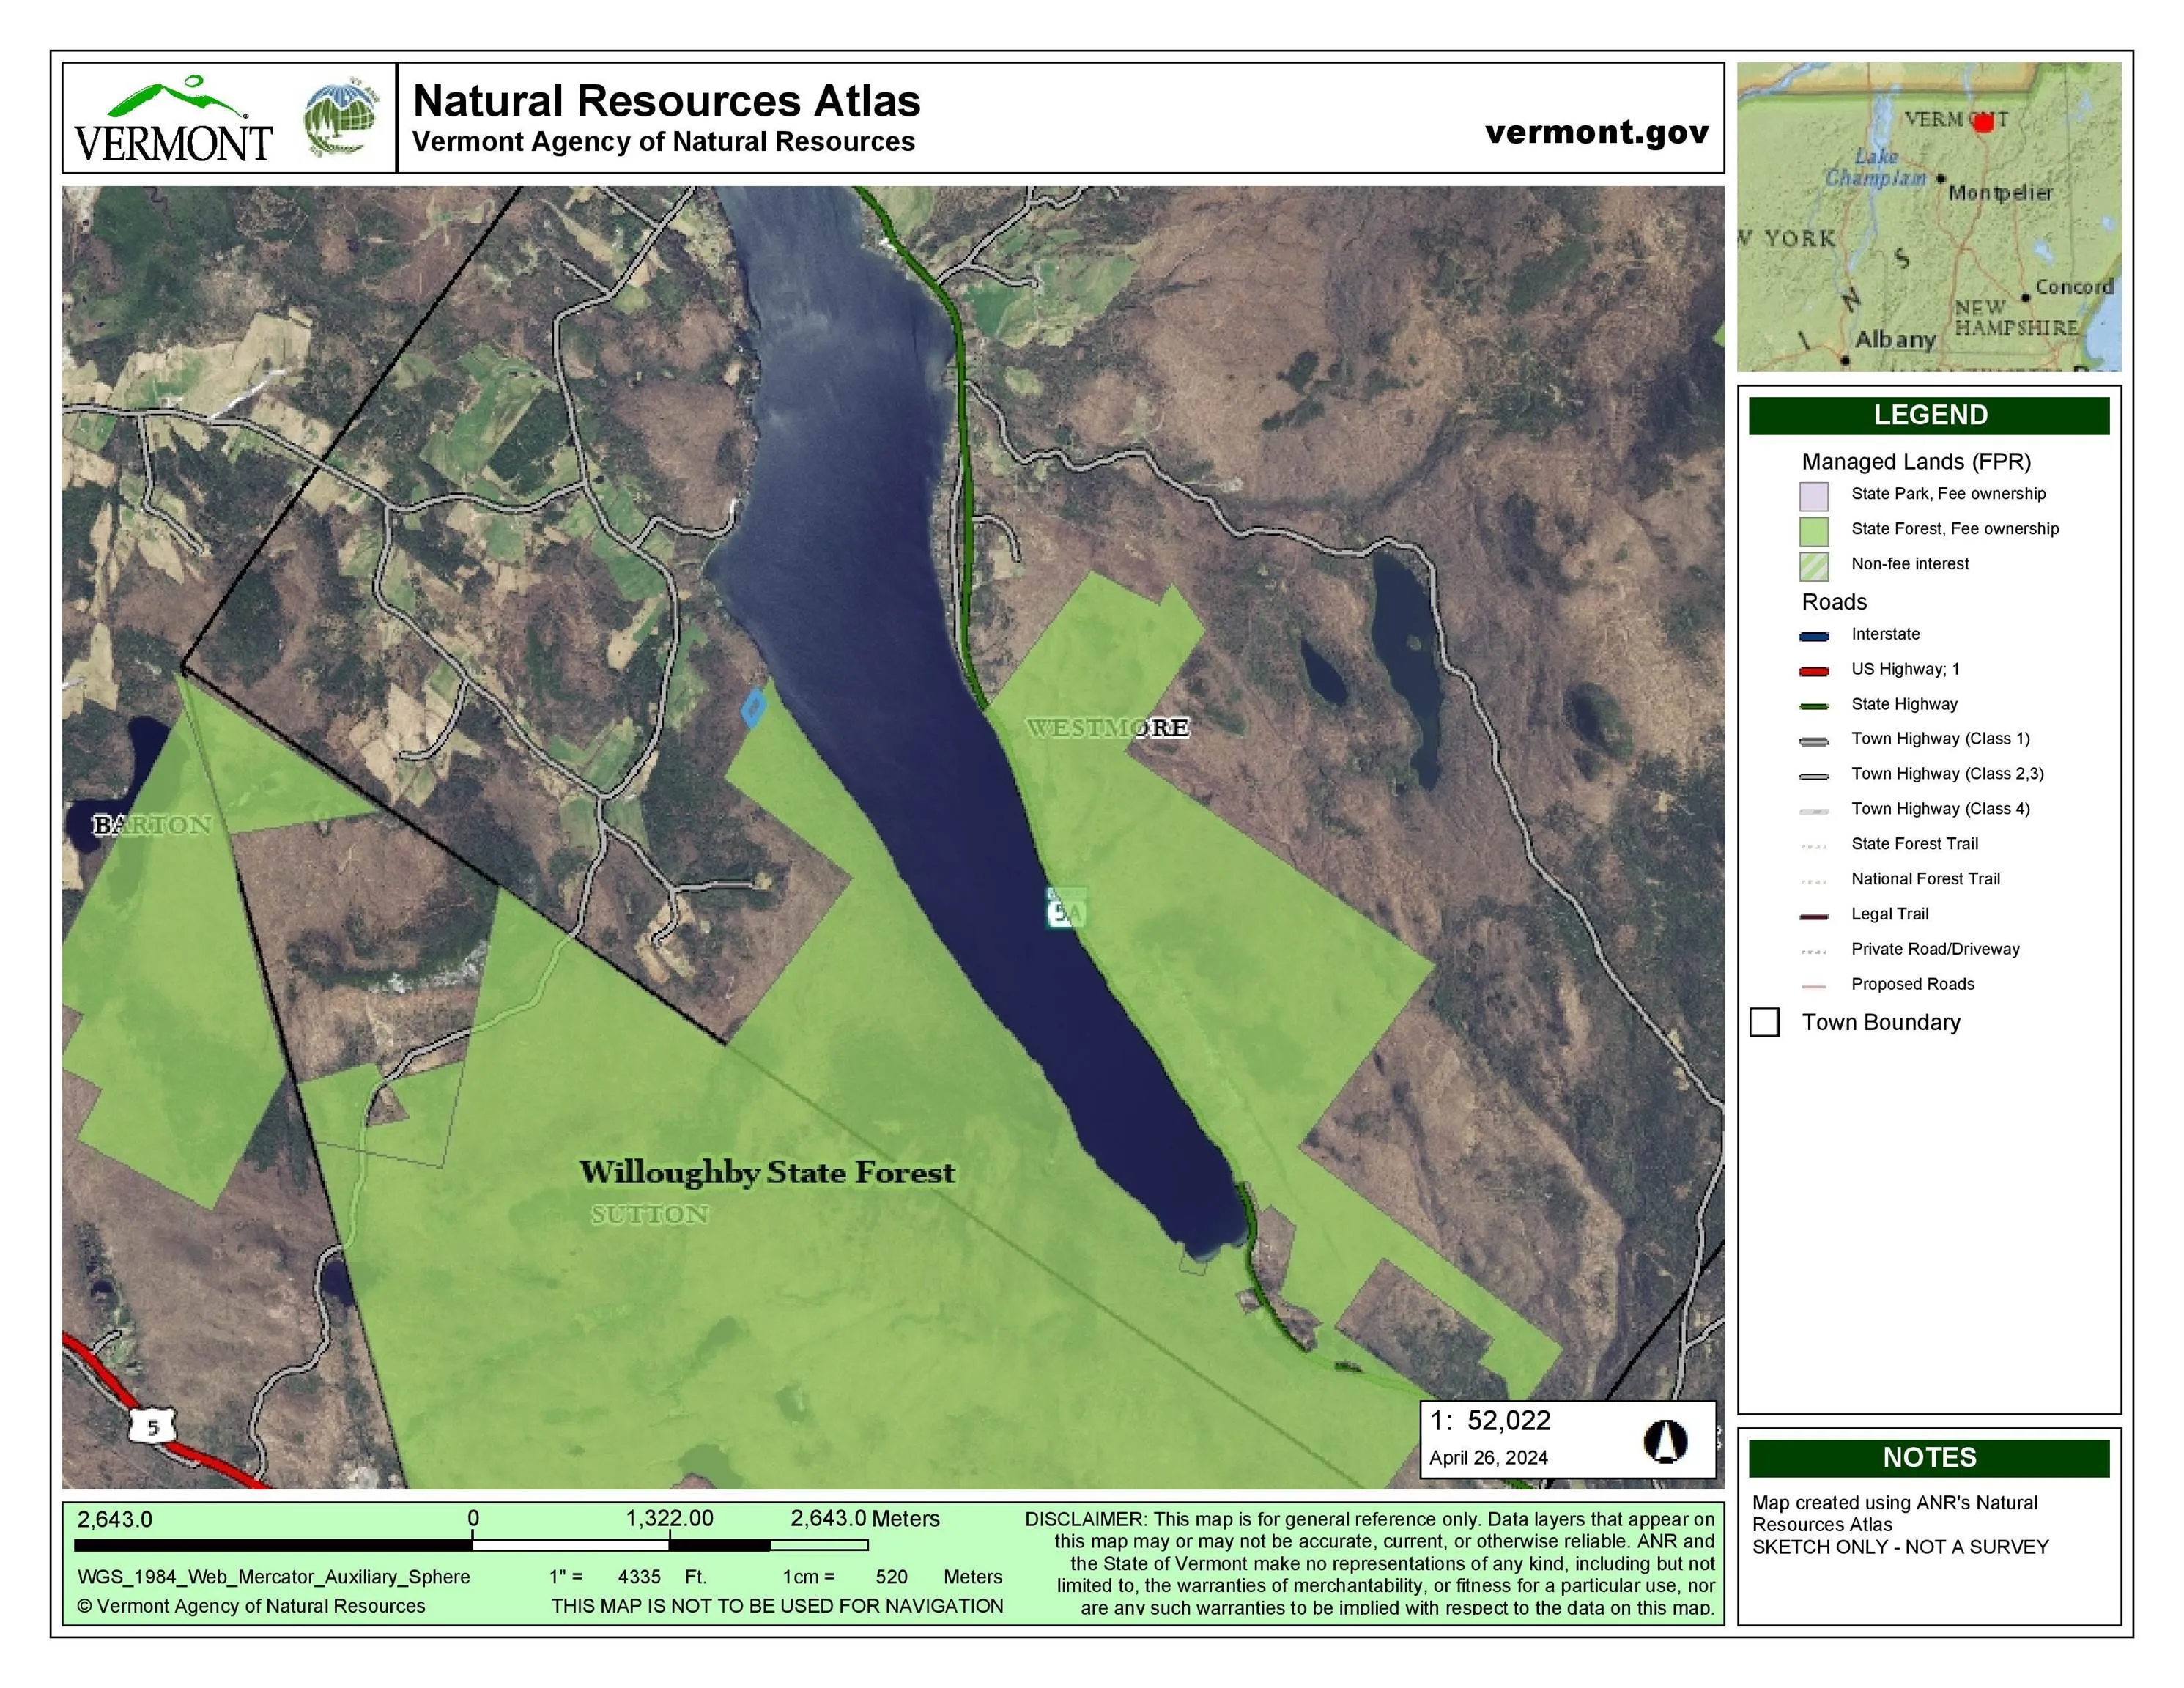Click the NOTES panel header

point(1928,1457)
